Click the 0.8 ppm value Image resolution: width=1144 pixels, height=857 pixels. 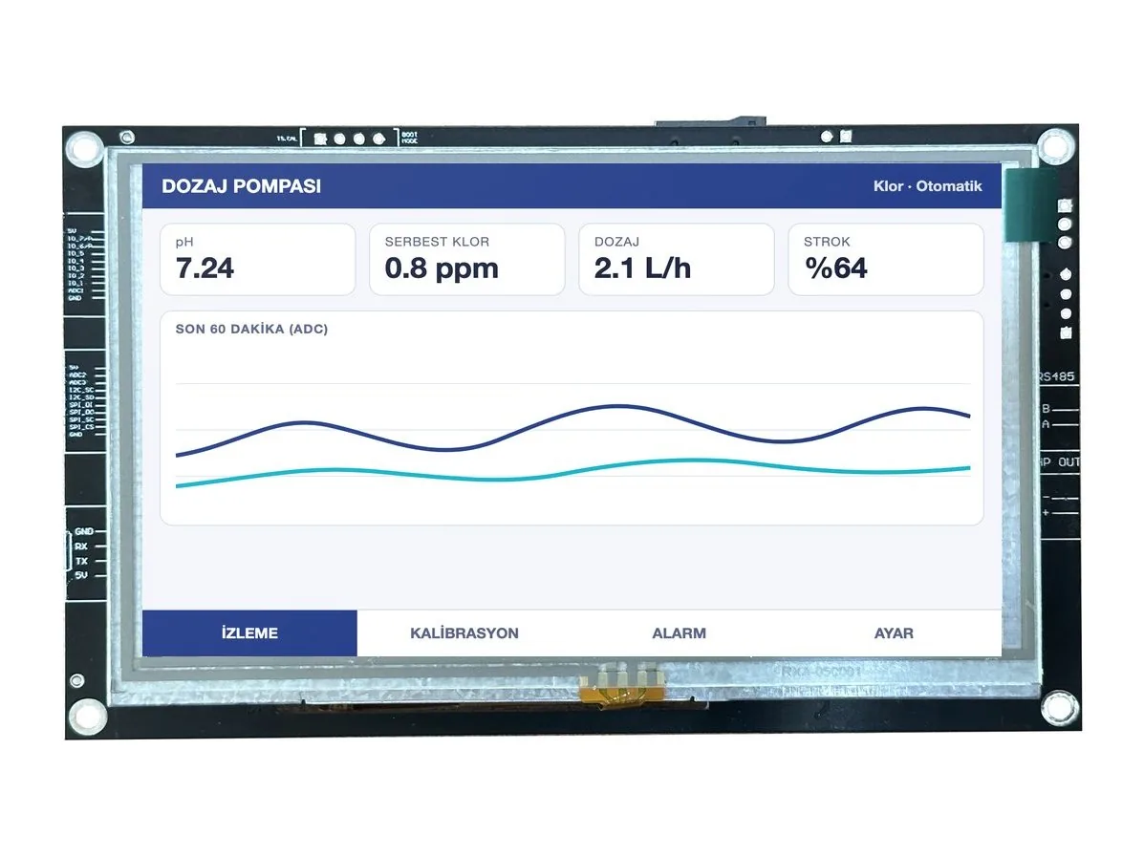(442, 269)
